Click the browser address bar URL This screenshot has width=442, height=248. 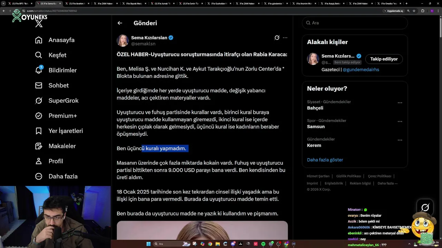[x=52, y=11]
